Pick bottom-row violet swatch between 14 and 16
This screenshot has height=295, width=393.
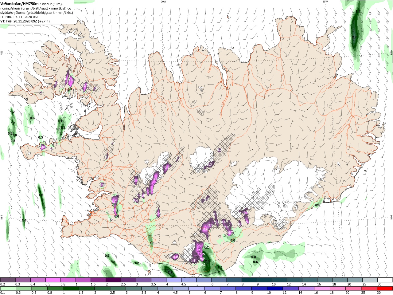point(306,289)
